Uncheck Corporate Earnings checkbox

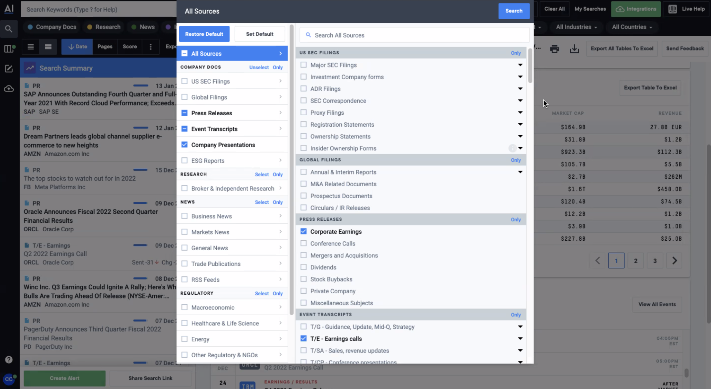303,231
